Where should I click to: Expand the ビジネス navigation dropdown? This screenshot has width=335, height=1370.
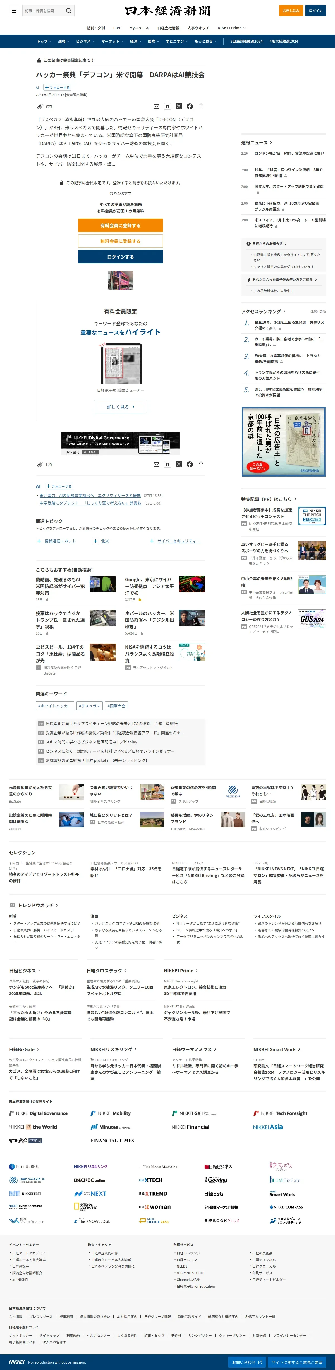click(85, 42)
